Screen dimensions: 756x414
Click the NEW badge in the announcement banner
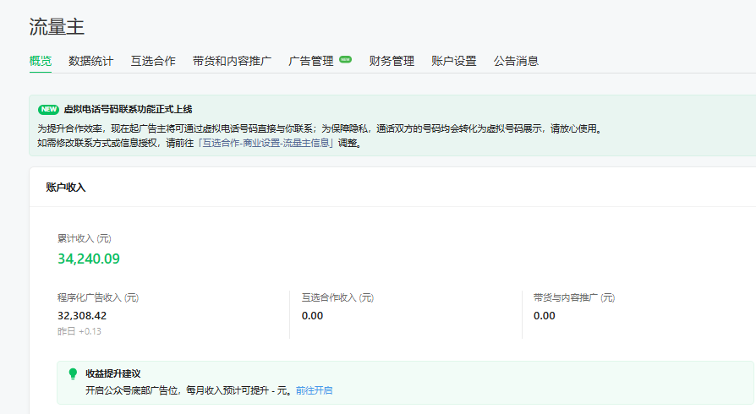tap(48, 109)
